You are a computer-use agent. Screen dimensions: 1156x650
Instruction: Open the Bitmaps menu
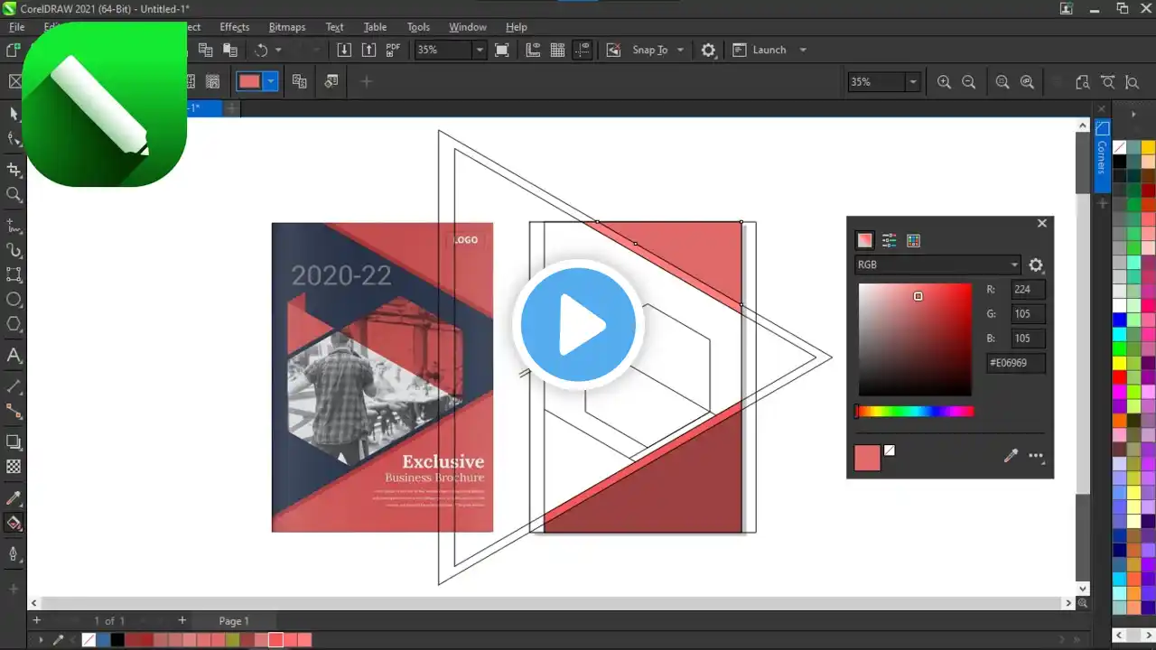(287, 27)
